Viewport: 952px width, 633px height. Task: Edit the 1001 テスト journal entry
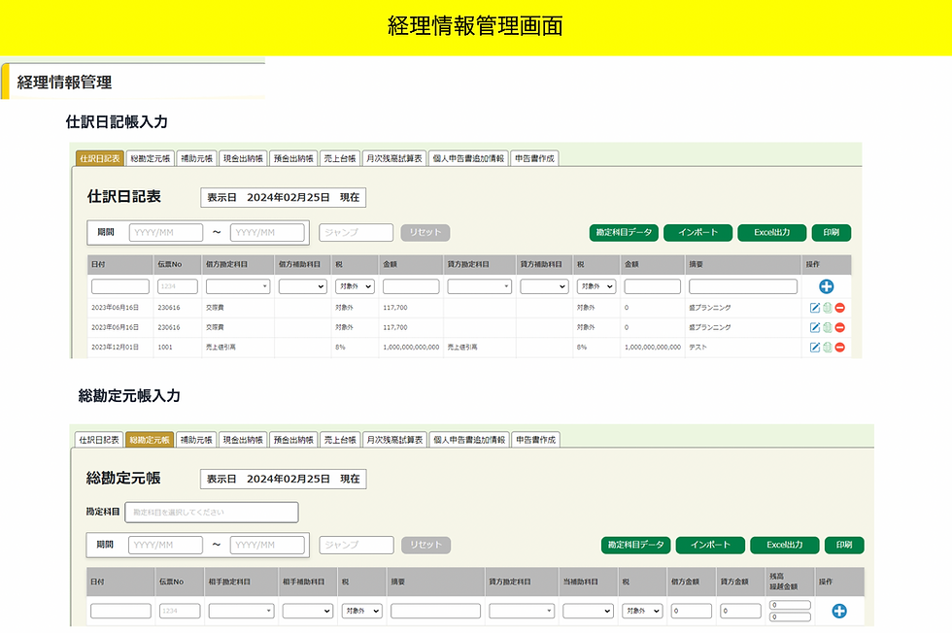815,348
